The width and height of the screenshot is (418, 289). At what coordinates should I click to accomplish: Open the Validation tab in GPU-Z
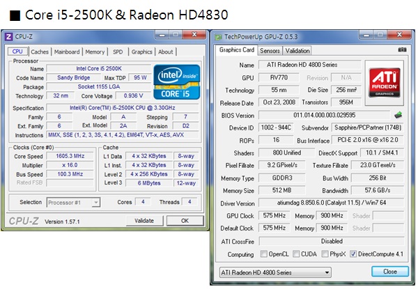point(297,51)
